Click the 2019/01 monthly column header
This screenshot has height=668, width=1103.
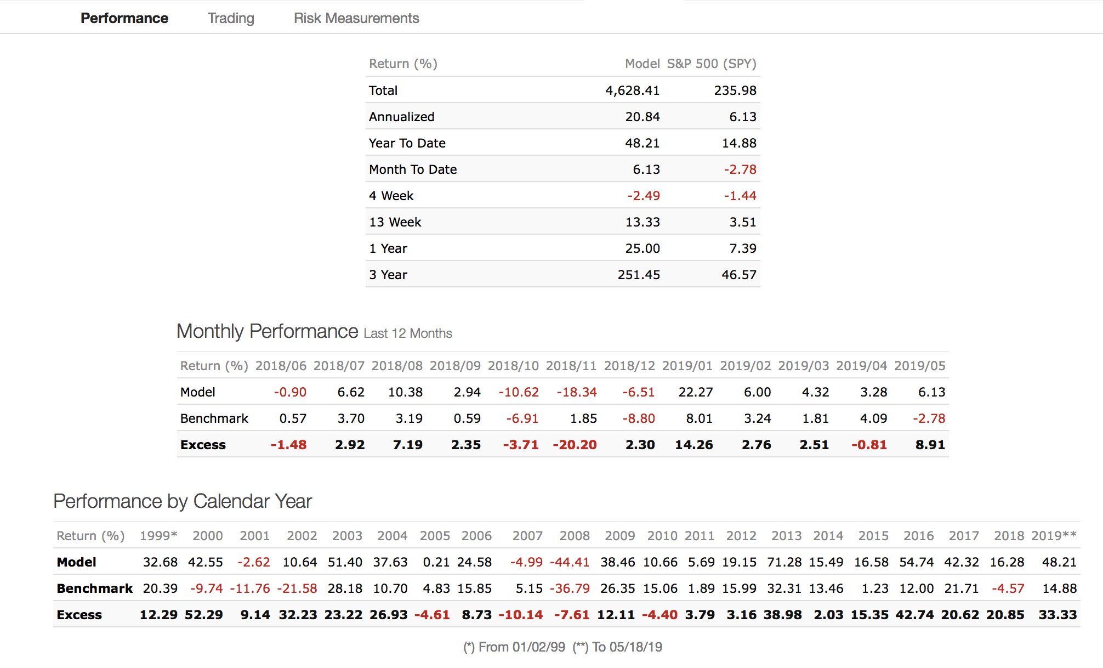[x=687, y=366]
